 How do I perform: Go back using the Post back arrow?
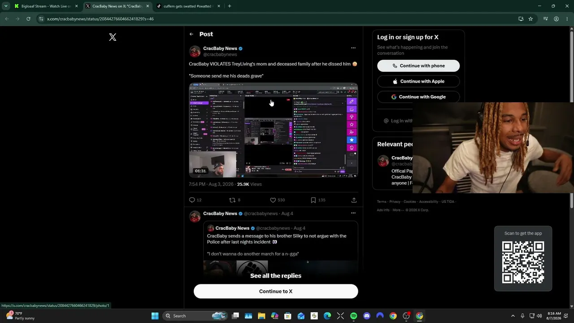coord(191,34)
